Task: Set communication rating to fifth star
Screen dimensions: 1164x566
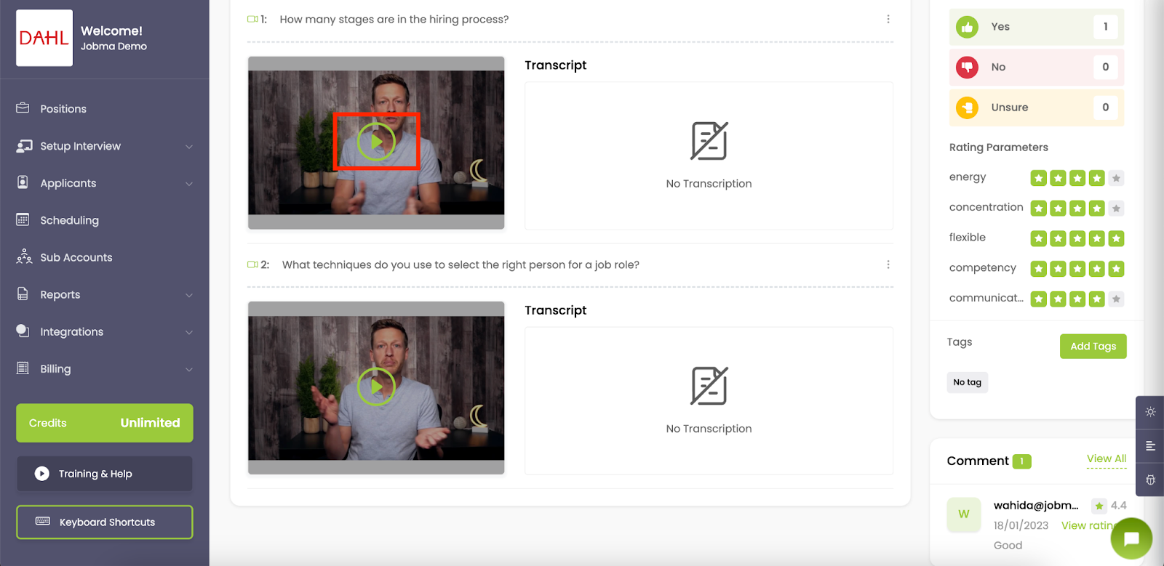Action: (1116, 299)
